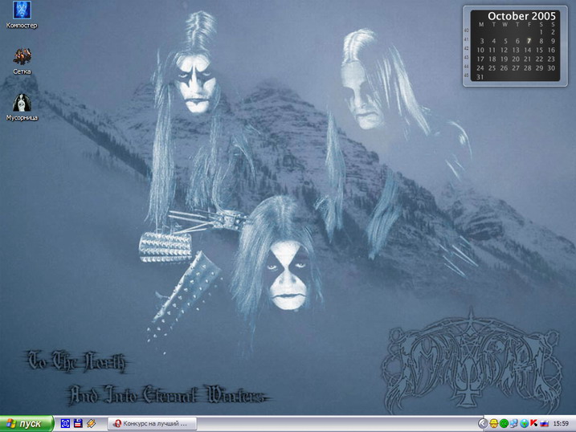This screenshot has height=432, width=576.
Task: Click highlighted day 7 in the calendar
Action: tap(529, 41)
